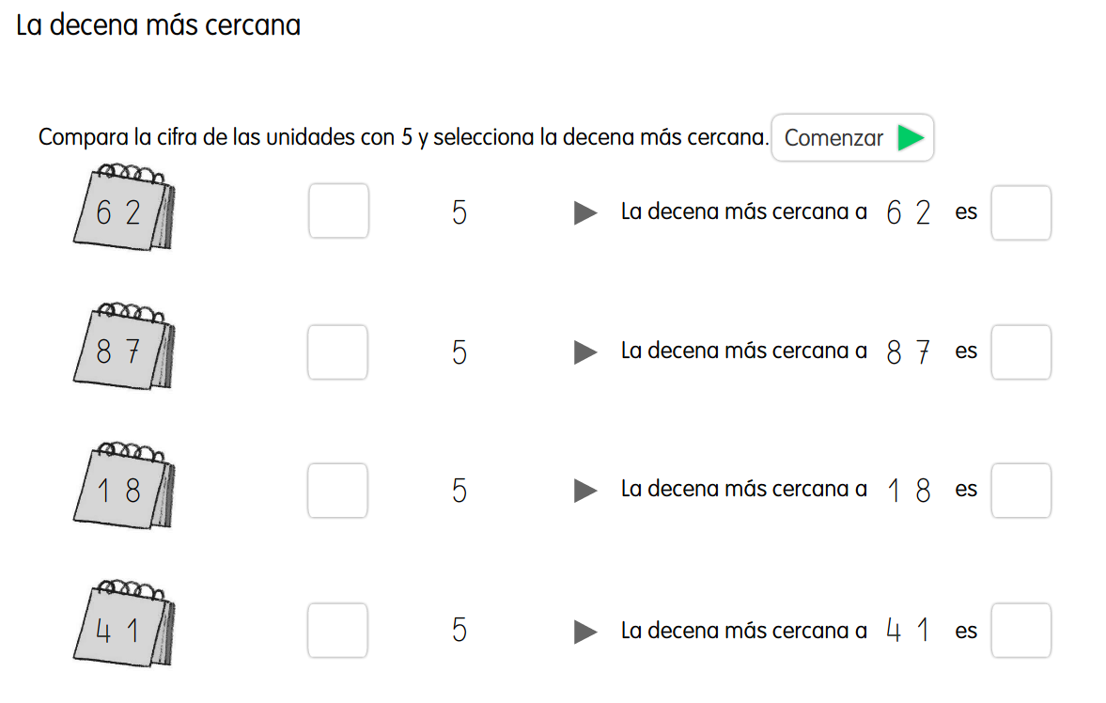Click the notepad icon showing 87

(x=123, y=350)
